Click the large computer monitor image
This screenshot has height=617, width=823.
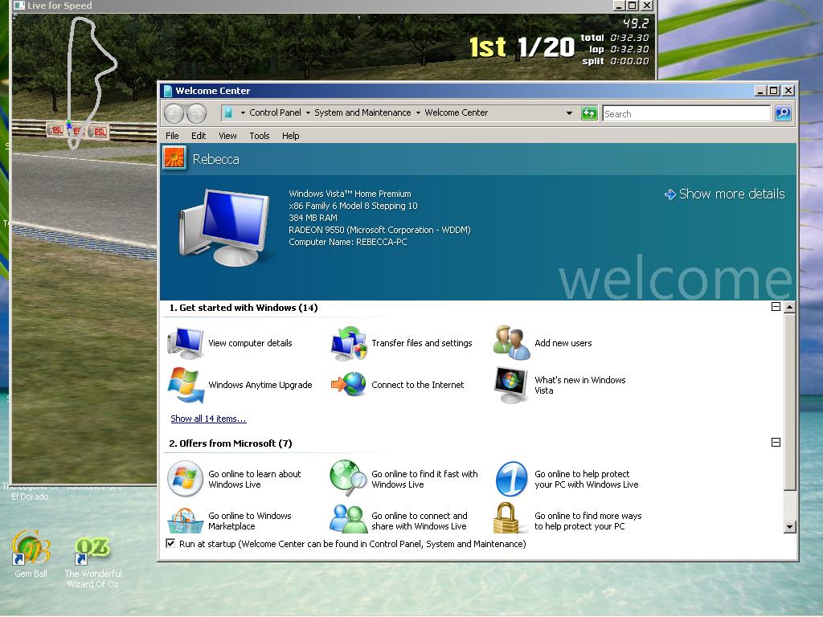225,227
